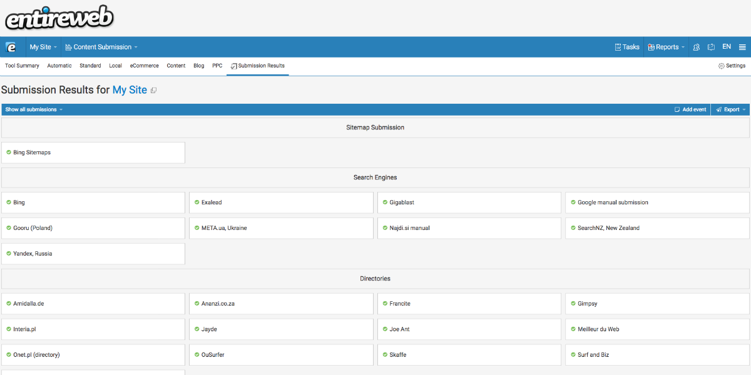
Task: Click the green status icon next to Amidalla.de
Action: pos(9,303)
